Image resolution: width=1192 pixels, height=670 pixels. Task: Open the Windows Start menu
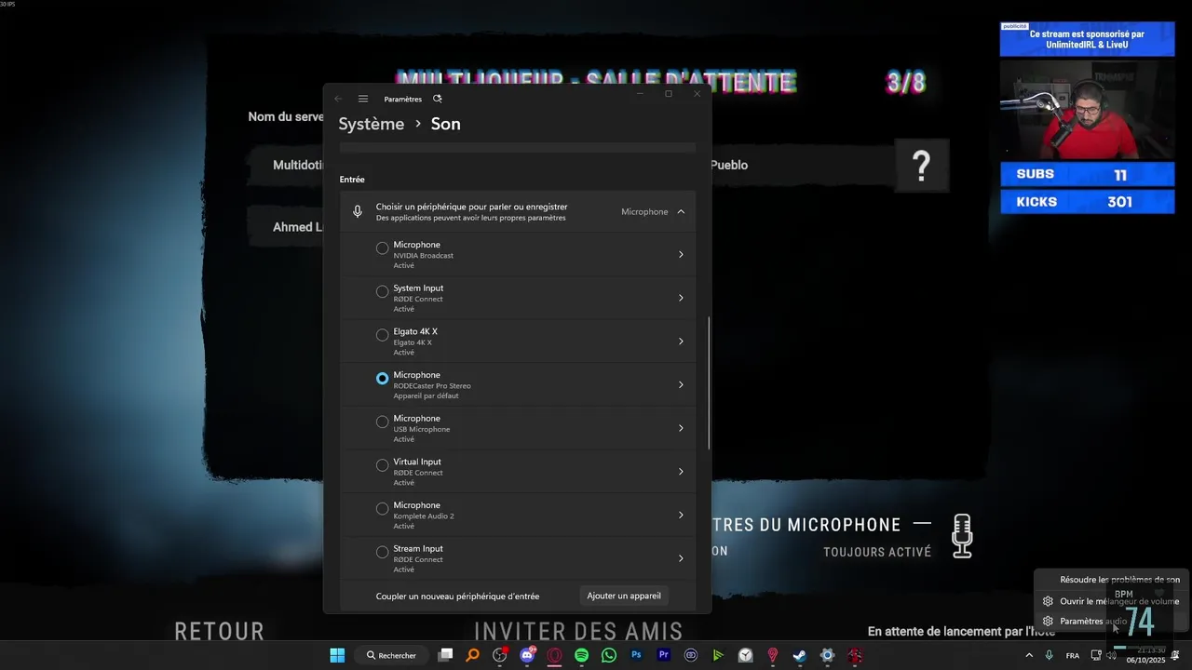pyautogui.click(x=337, y=655)
